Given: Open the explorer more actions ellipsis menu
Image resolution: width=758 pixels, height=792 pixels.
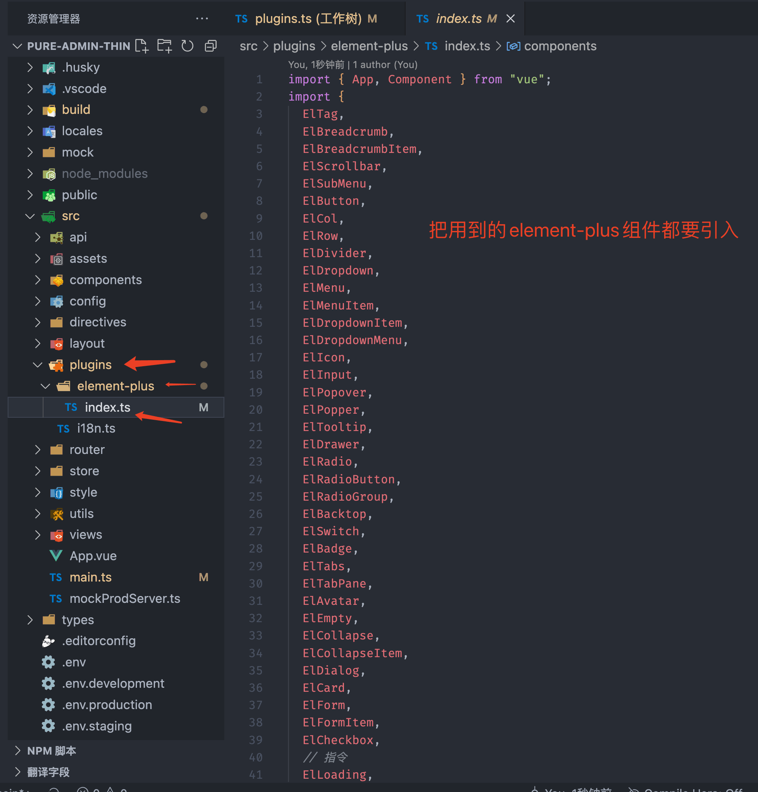Looking at the screenshot, I should (x=202, y=19).
